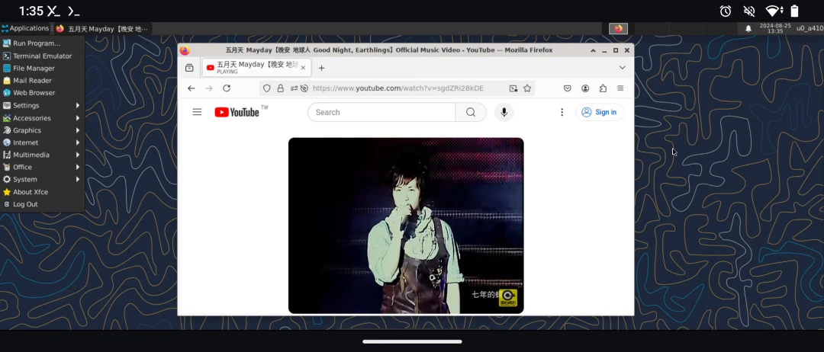824x352 pixels.
Task: Click the Save to Pocket icon
Action: tap(568, 88)
